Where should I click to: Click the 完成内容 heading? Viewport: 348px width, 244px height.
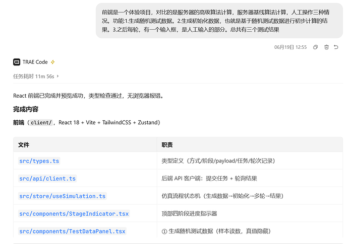[26, 109]
